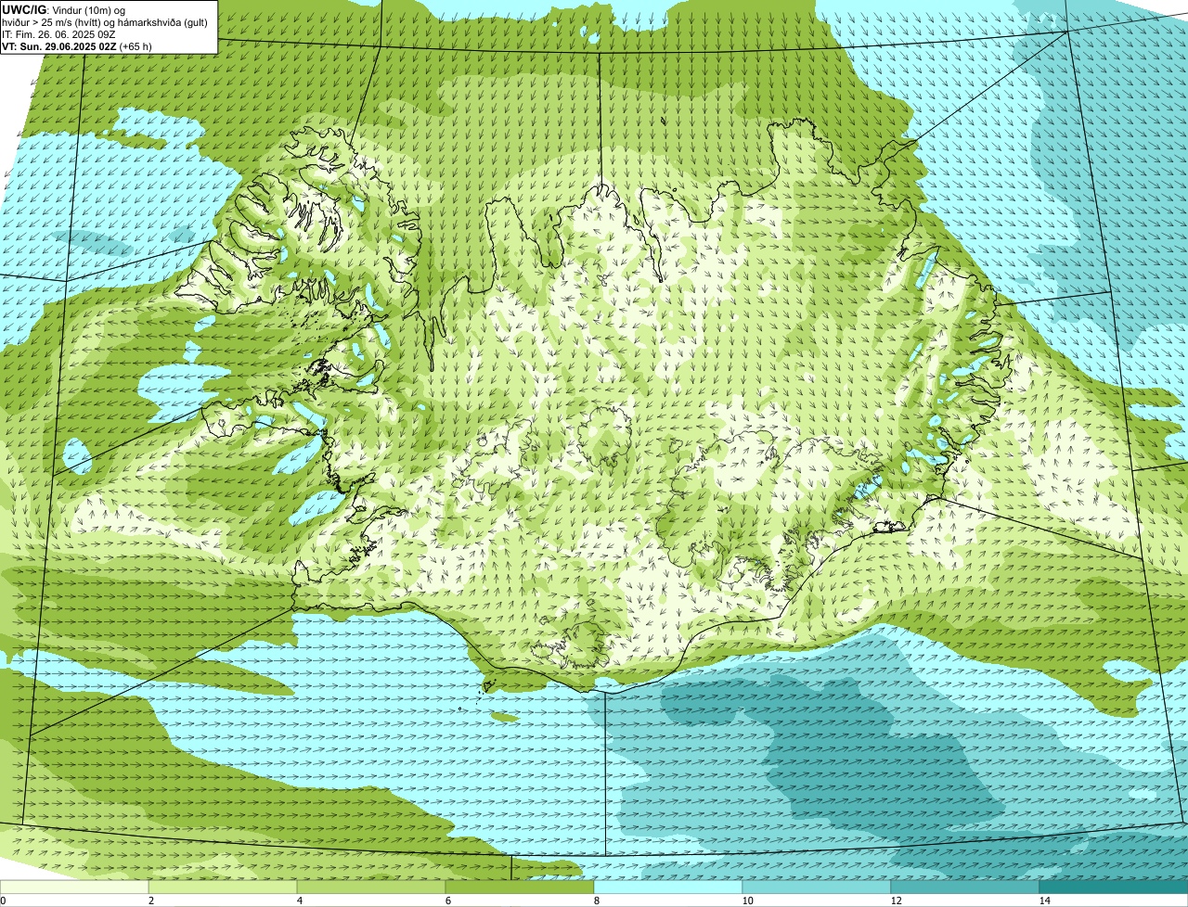Click the 'hviður > 25 m/s' description line

tap(105, 21)
